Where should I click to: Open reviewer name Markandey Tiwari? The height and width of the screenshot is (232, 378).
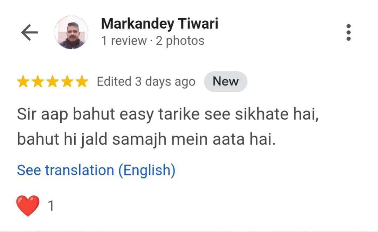(160, 23)
